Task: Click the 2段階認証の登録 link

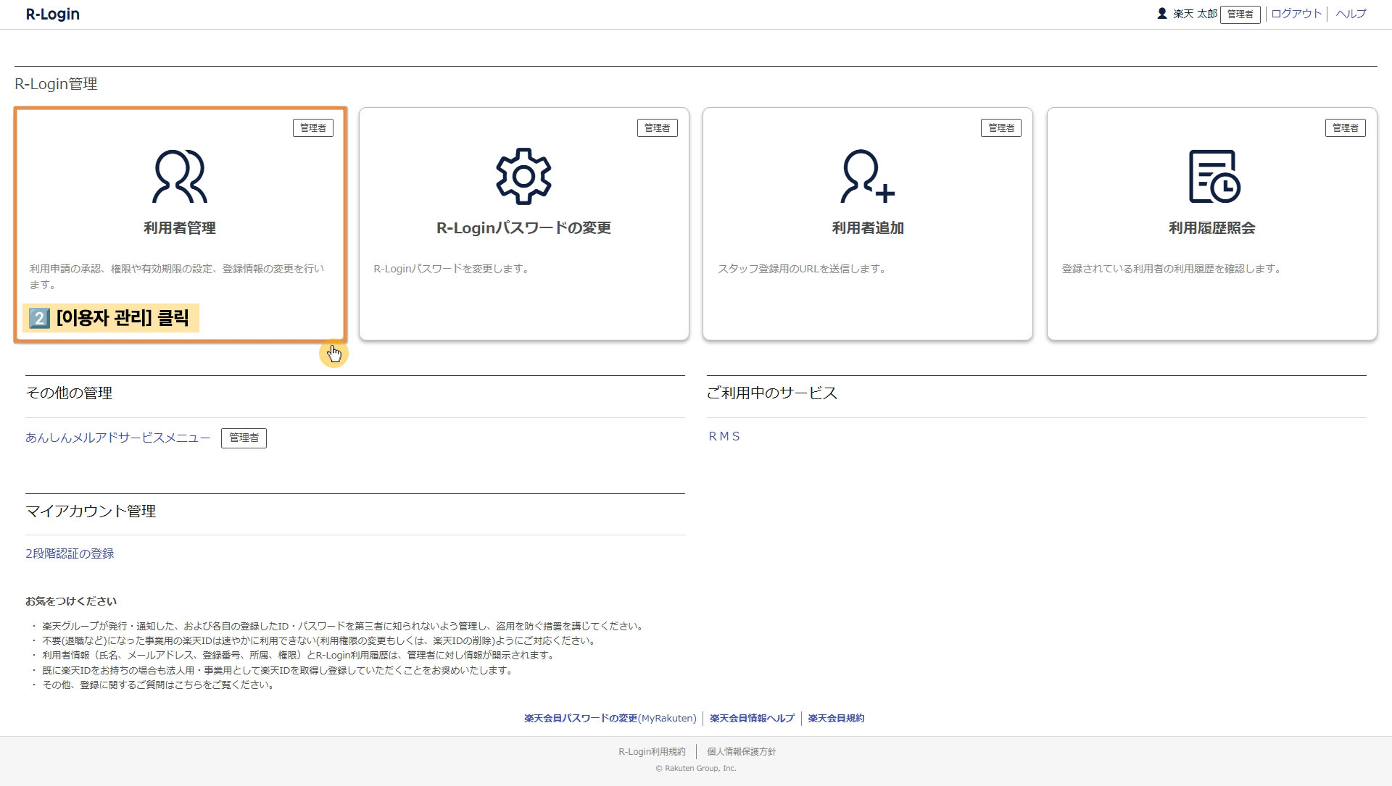Action: (x=70, y=553)
